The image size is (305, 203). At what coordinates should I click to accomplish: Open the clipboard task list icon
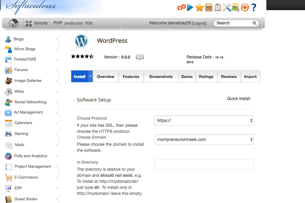click(218, 7)
